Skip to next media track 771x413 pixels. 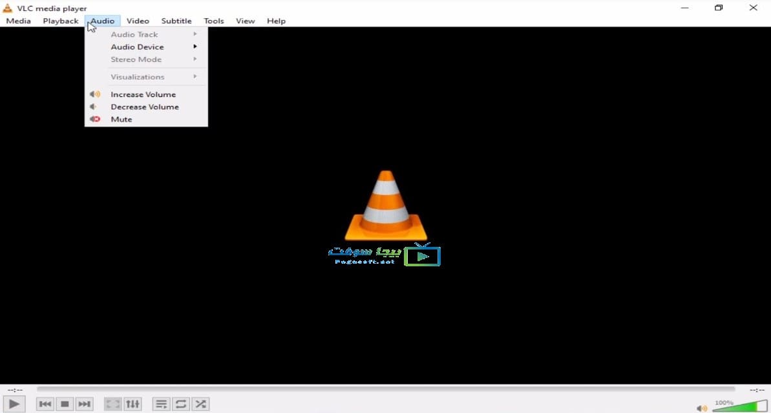[x=84, y=404]
